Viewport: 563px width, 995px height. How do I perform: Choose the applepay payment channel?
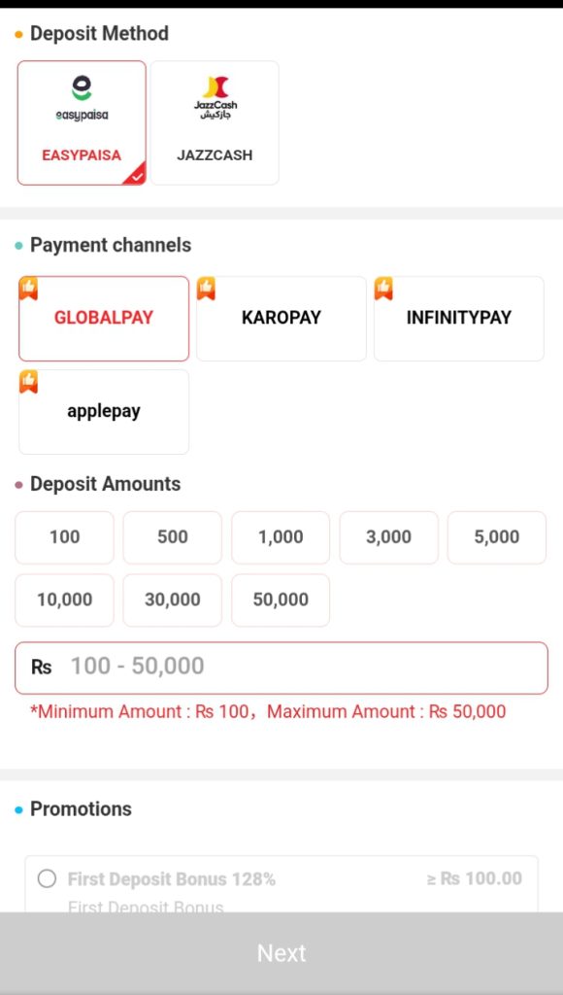(x=104, y=412)
